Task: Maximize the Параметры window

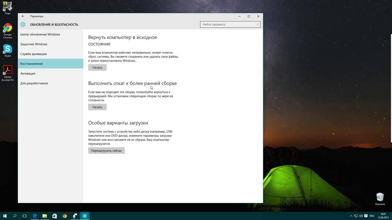Action: click(249, 16)
